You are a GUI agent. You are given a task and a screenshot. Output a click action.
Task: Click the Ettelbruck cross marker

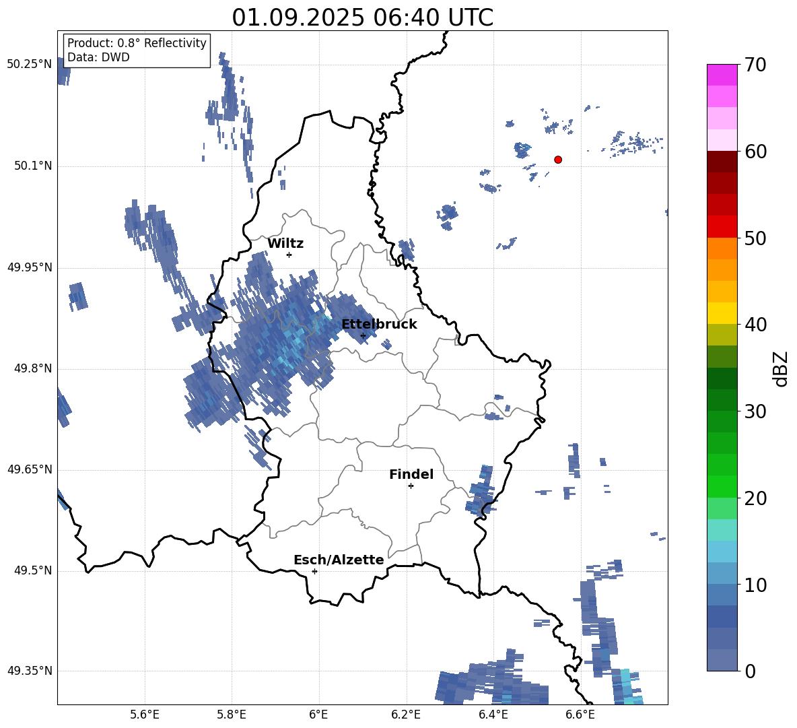tap(363, 335)
